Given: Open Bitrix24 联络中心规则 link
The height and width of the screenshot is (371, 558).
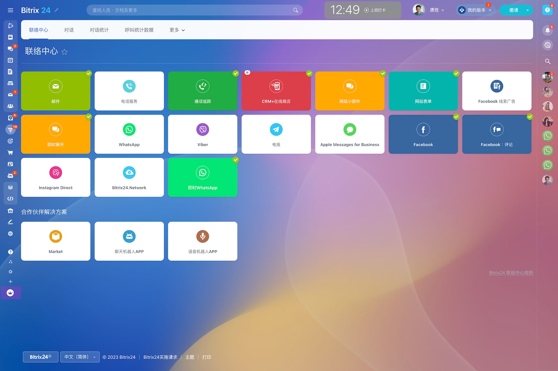Looking at the screenshot, I should 511,273.
